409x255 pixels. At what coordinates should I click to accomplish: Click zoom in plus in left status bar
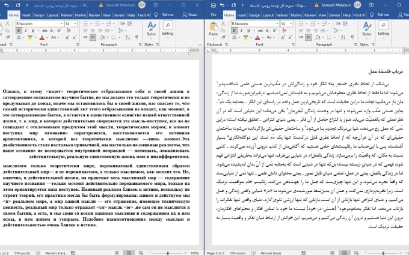185,253
